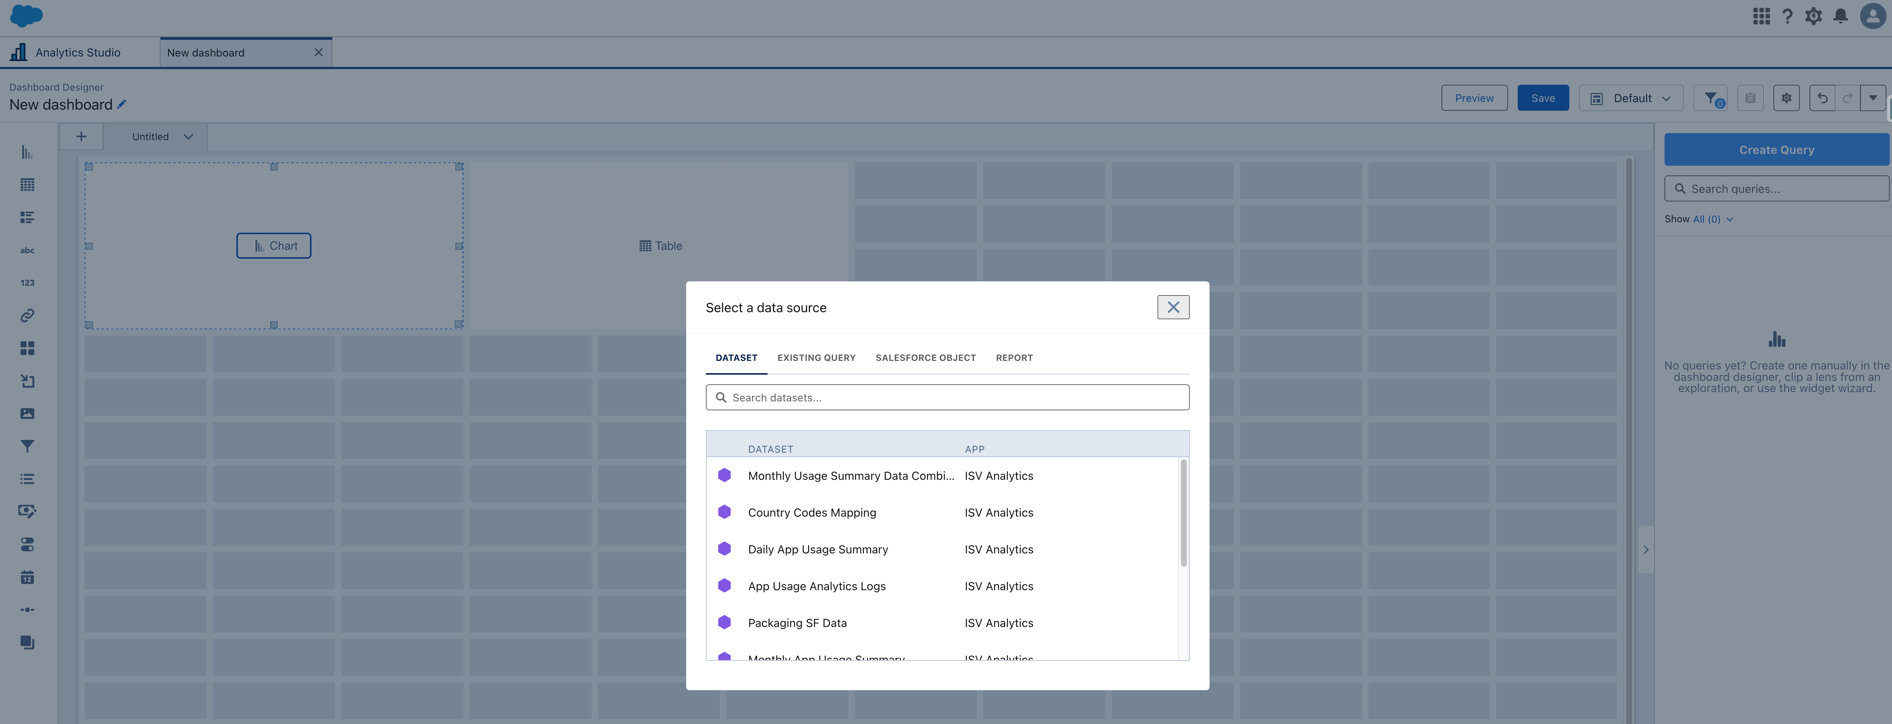1892x724 pixels.
Task: Select the Range widget slider icon
Action: [27, 610]
